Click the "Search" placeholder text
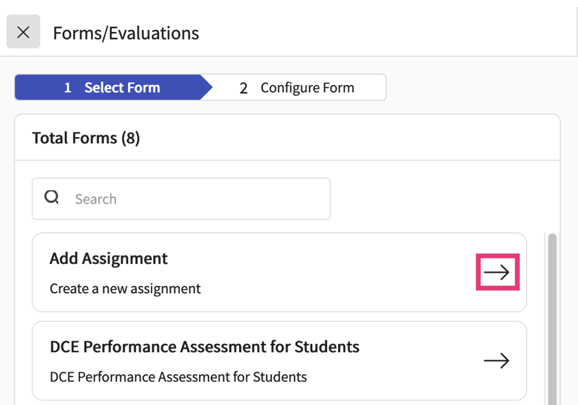 96,200
